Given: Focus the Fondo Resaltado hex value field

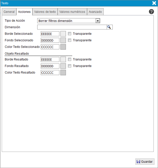Looking at the screenshot, I should (50, 66).
